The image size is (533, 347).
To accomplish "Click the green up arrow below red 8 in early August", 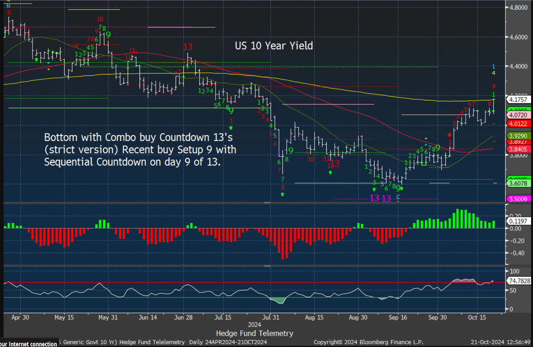I will pos(282,194).
